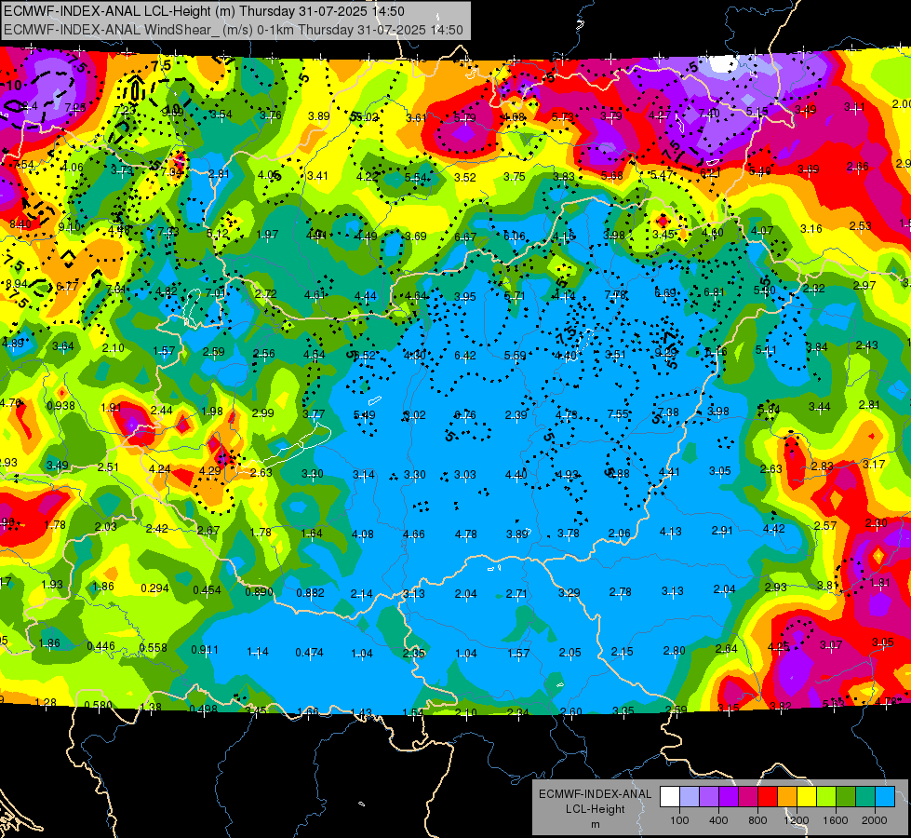Click the grid point value '5.11'

766,350
